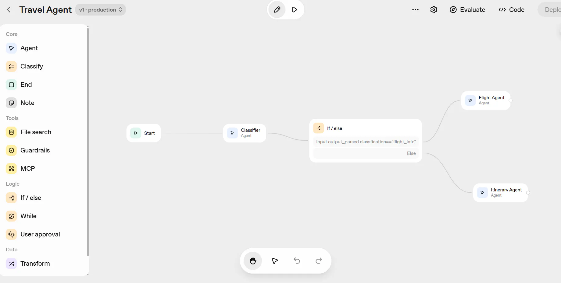Switch to preview mode play icon
561x283 pixels.
pos(295,10)
